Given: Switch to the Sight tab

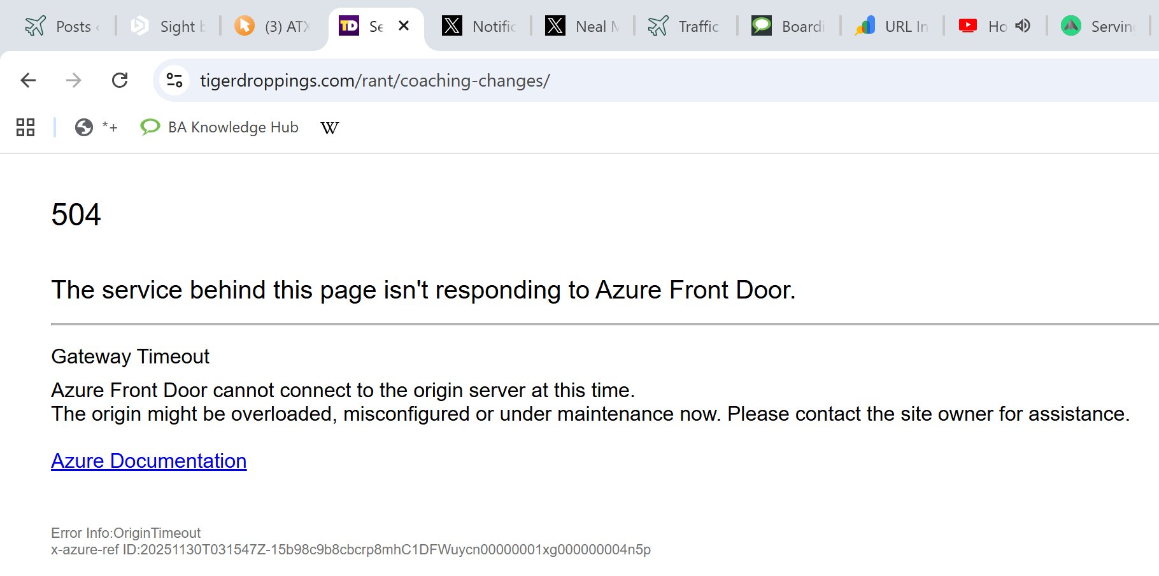Looking at the screenshot, I should (x=168, y=26).
